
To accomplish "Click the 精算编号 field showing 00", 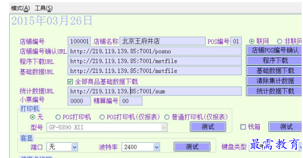I will [x=131, y=101].
